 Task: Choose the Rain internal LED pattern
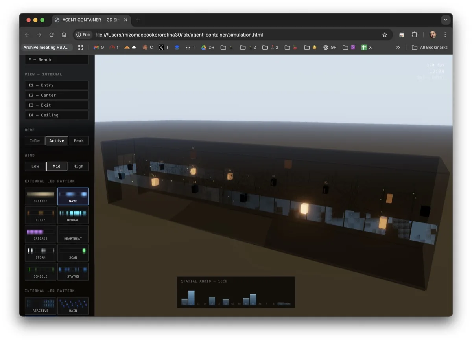[x=73, y=306]
